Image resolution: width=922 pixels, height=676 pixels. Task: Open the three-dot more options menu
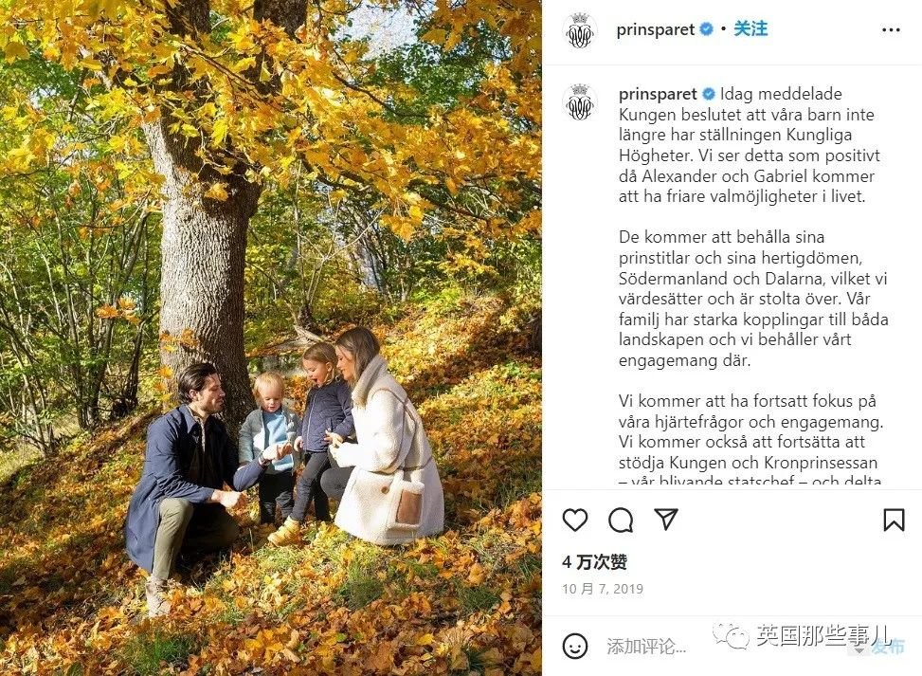[891, 30]
